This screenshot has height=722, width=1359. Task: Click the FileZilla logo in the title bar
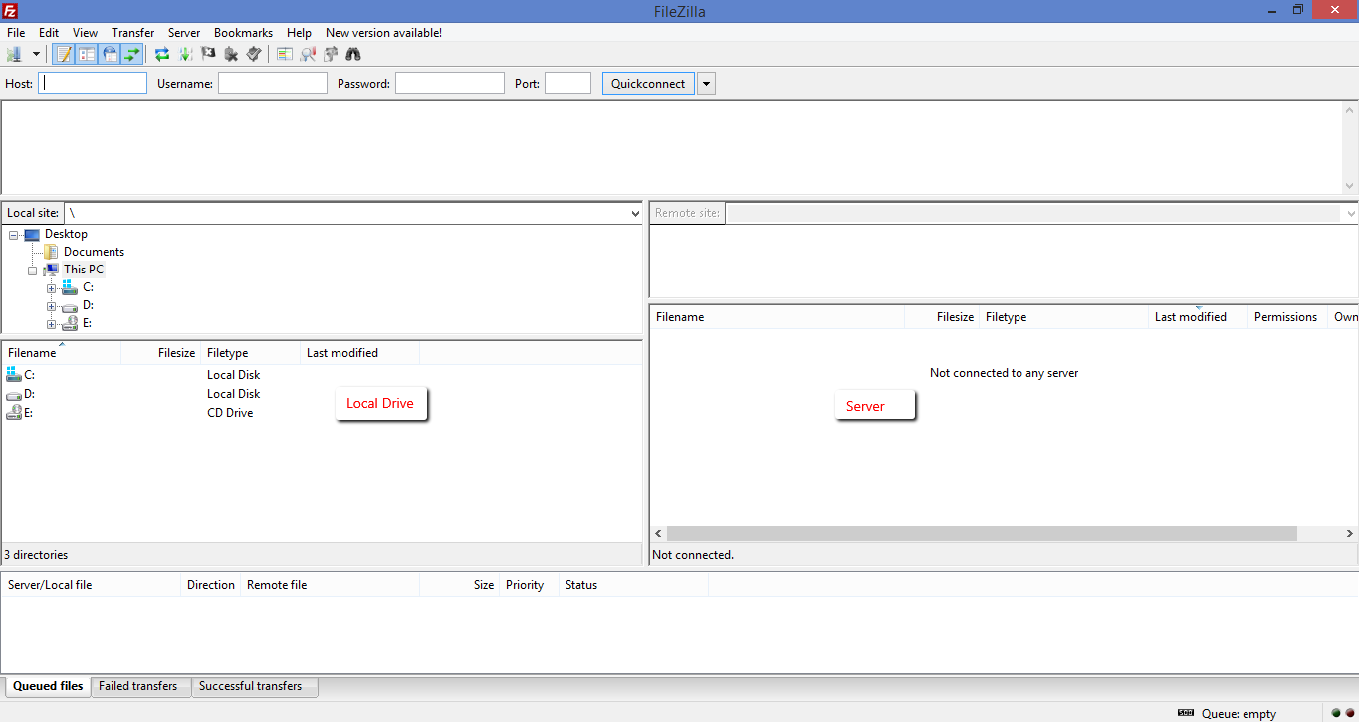coord(11,11)
